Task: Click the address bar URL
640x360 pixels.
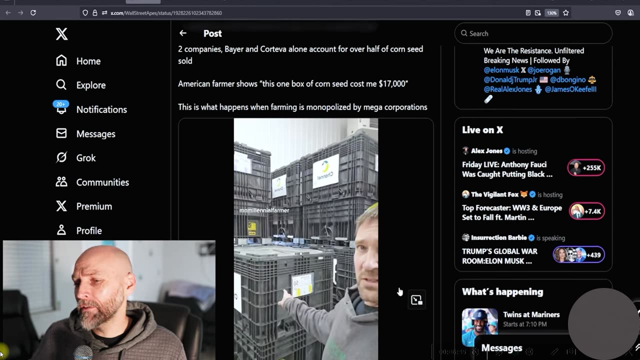Action: pos(166,12)
